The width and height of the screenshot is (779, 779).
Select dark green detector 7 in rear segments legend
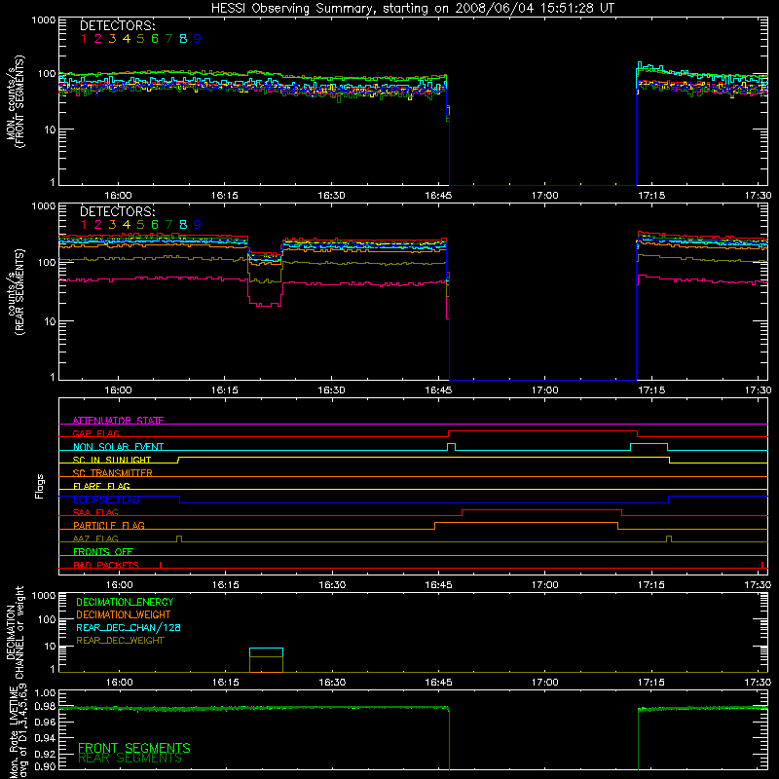point(168,225)
